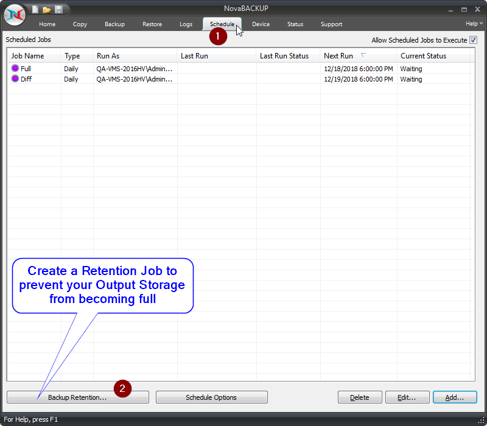This screenshot has height=426, width=487.
Task: Click the Daily type cell in the Full row
Action: click(71, 69)
